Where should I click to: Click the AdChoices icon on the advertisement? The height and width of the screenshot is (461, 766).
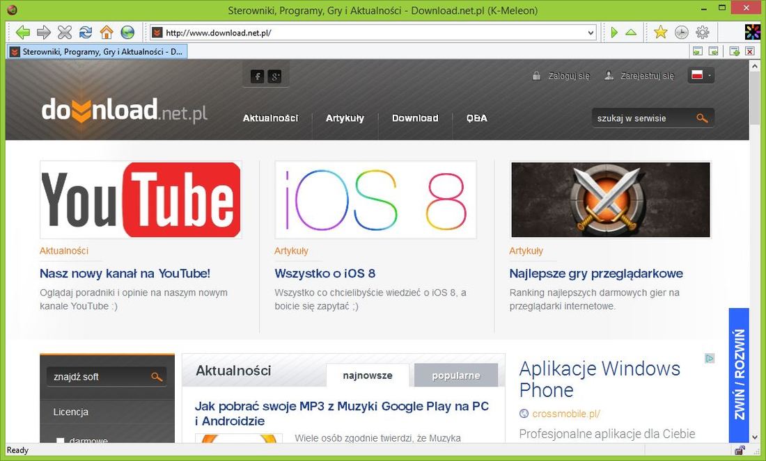click(710, 359)
